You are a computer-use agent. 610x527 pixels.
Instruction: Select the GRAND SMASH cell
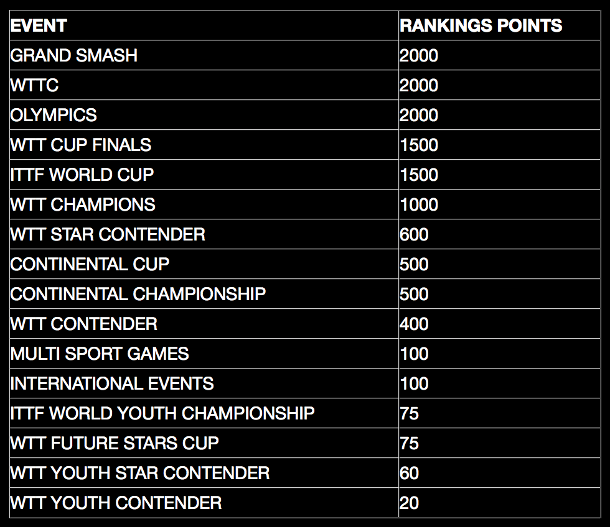(x=74, y=55)
